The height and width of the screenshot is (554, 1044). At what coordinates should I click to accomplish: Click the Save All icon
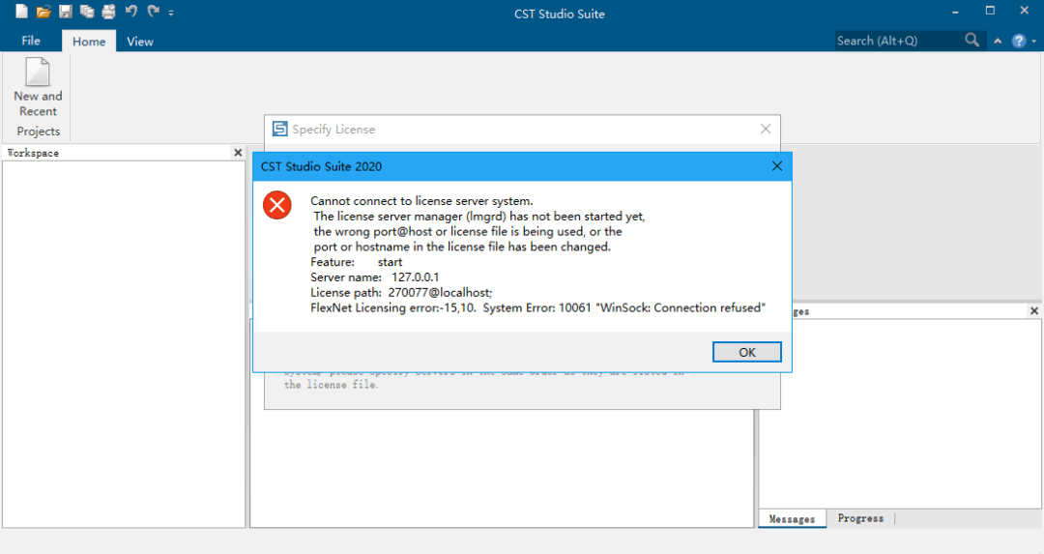87,13
